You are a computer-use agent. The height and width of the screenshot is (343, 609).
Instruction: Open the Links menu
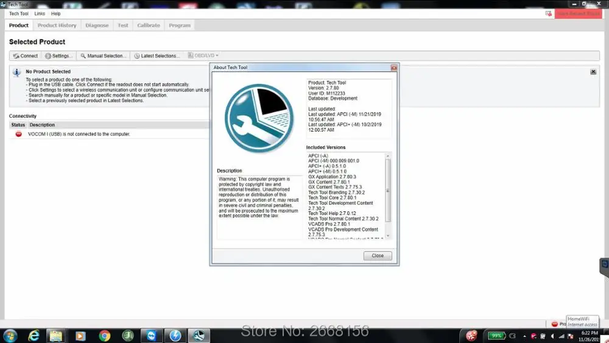click(40, 13)
